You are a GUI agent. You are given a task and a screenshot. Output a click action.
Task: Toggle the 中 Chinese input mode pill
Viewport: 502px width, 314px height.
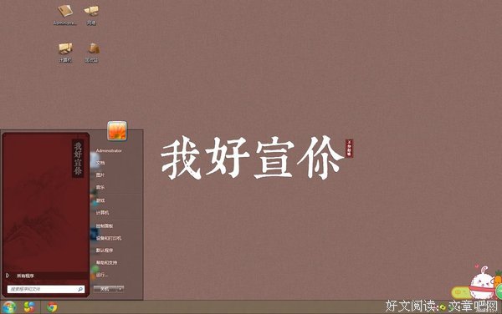(x=460, y=292)
